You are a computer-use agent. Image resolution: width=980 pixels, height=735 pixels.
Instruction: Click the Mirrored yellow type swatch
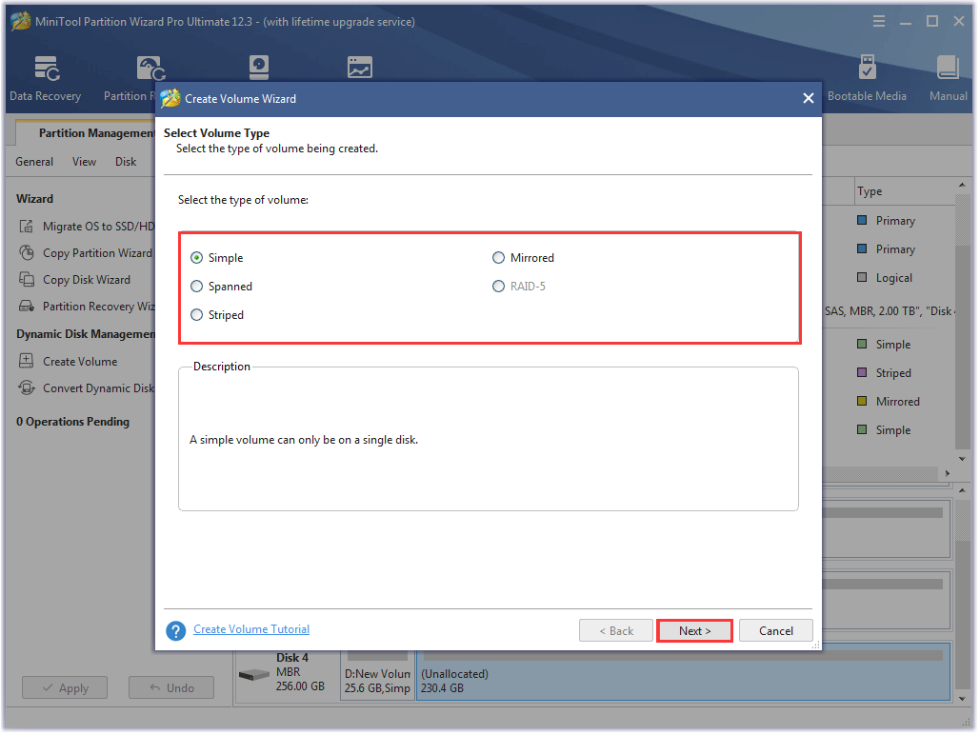pyautogui.click(x=862, y=401)
